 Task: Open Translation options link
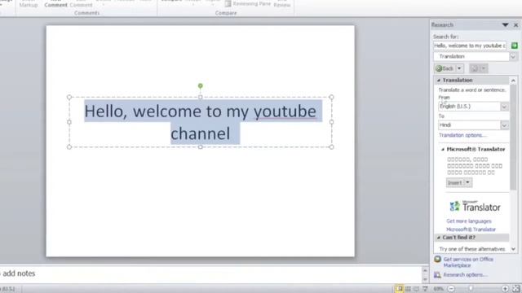point(462,135)
